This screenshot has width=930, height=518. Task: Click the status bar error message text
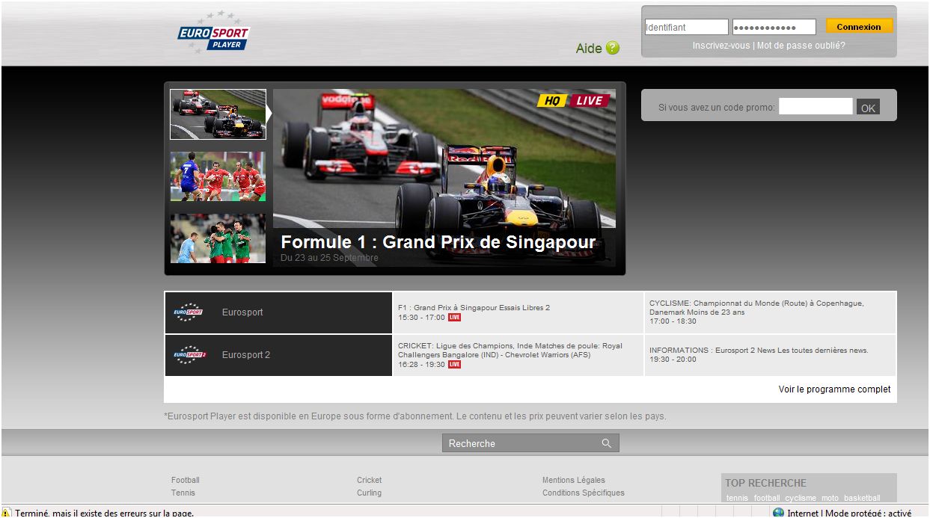pos(105,513)
